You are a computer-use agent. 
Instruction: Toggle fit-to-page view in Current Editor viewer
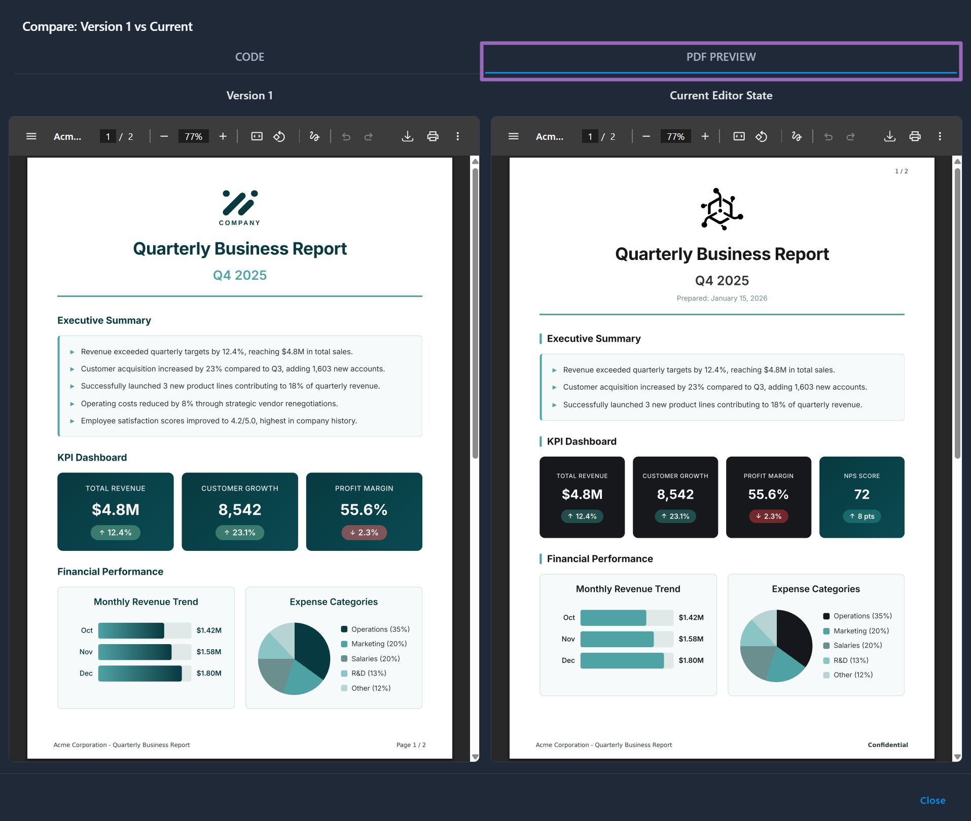[x=739, y=136]
